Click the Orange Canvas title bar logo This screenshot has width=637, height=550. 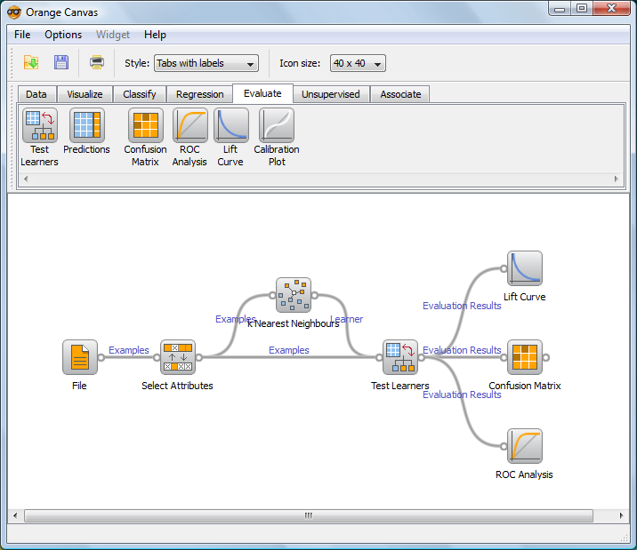point(14,12)
